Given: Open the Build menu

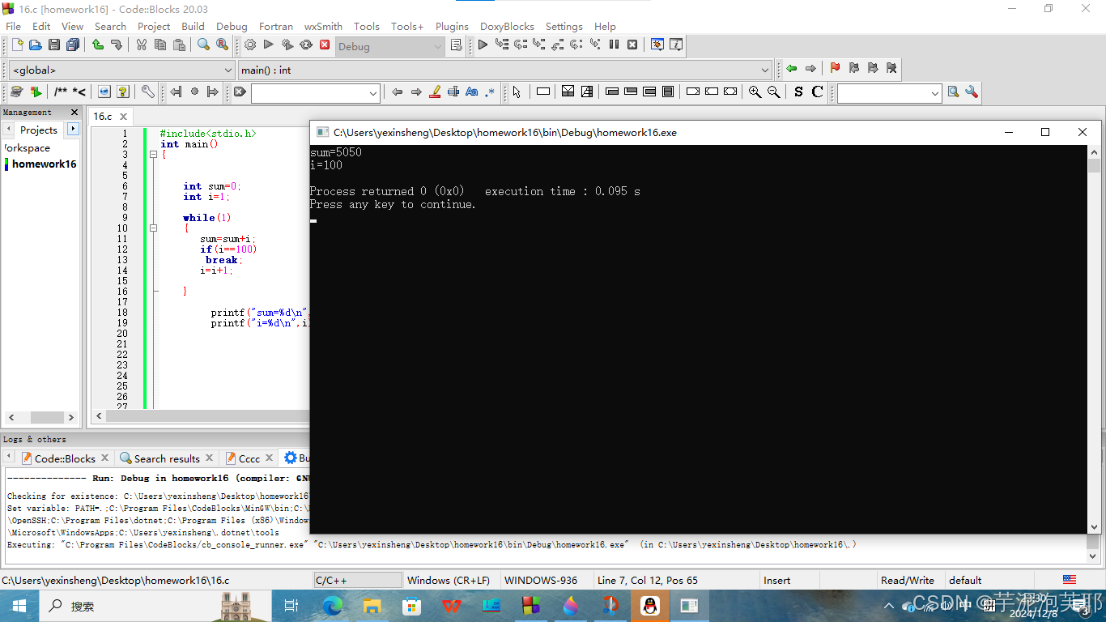Looking at the screenshot, I should pyautogui.click(x=193, y=26).
